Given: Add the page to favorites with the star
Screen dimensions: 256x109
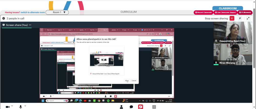Looking at the screenshot, I should [x=150, y=34].
